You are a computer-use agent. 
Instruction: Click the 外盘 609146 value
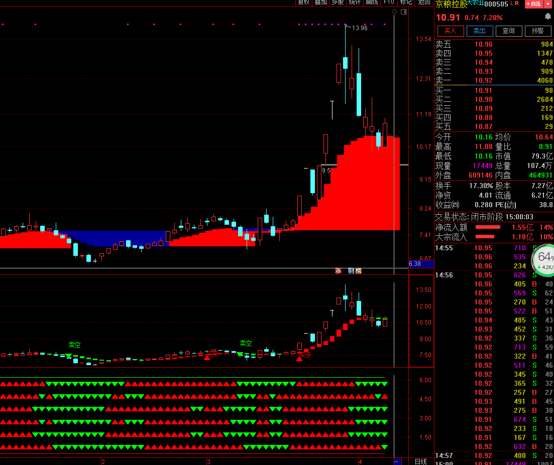tap(481, 175)
